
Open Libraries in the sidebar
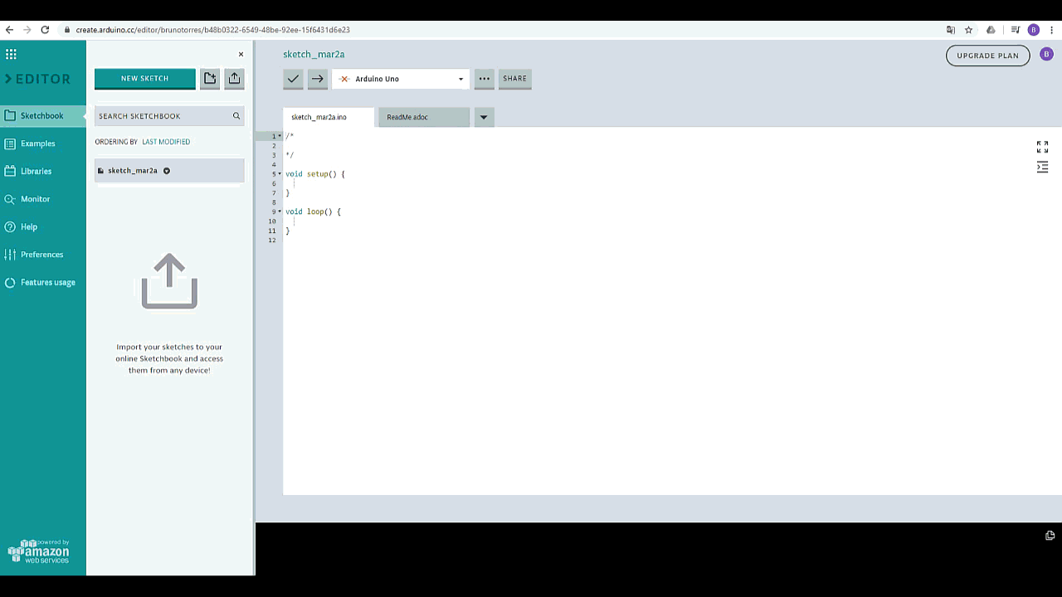(36, 171)
